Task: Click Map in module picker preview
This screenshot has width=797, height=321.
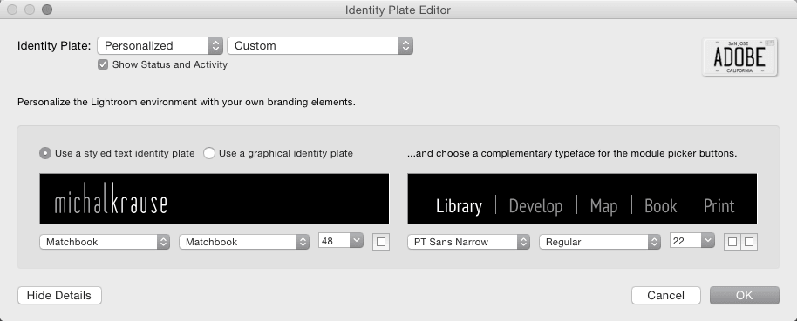Action: [603, 206]
